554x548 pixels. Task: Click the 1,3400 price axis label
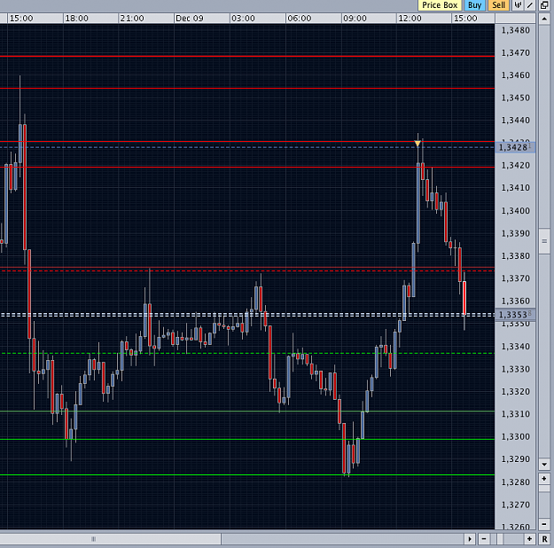[x=516, y=211]
